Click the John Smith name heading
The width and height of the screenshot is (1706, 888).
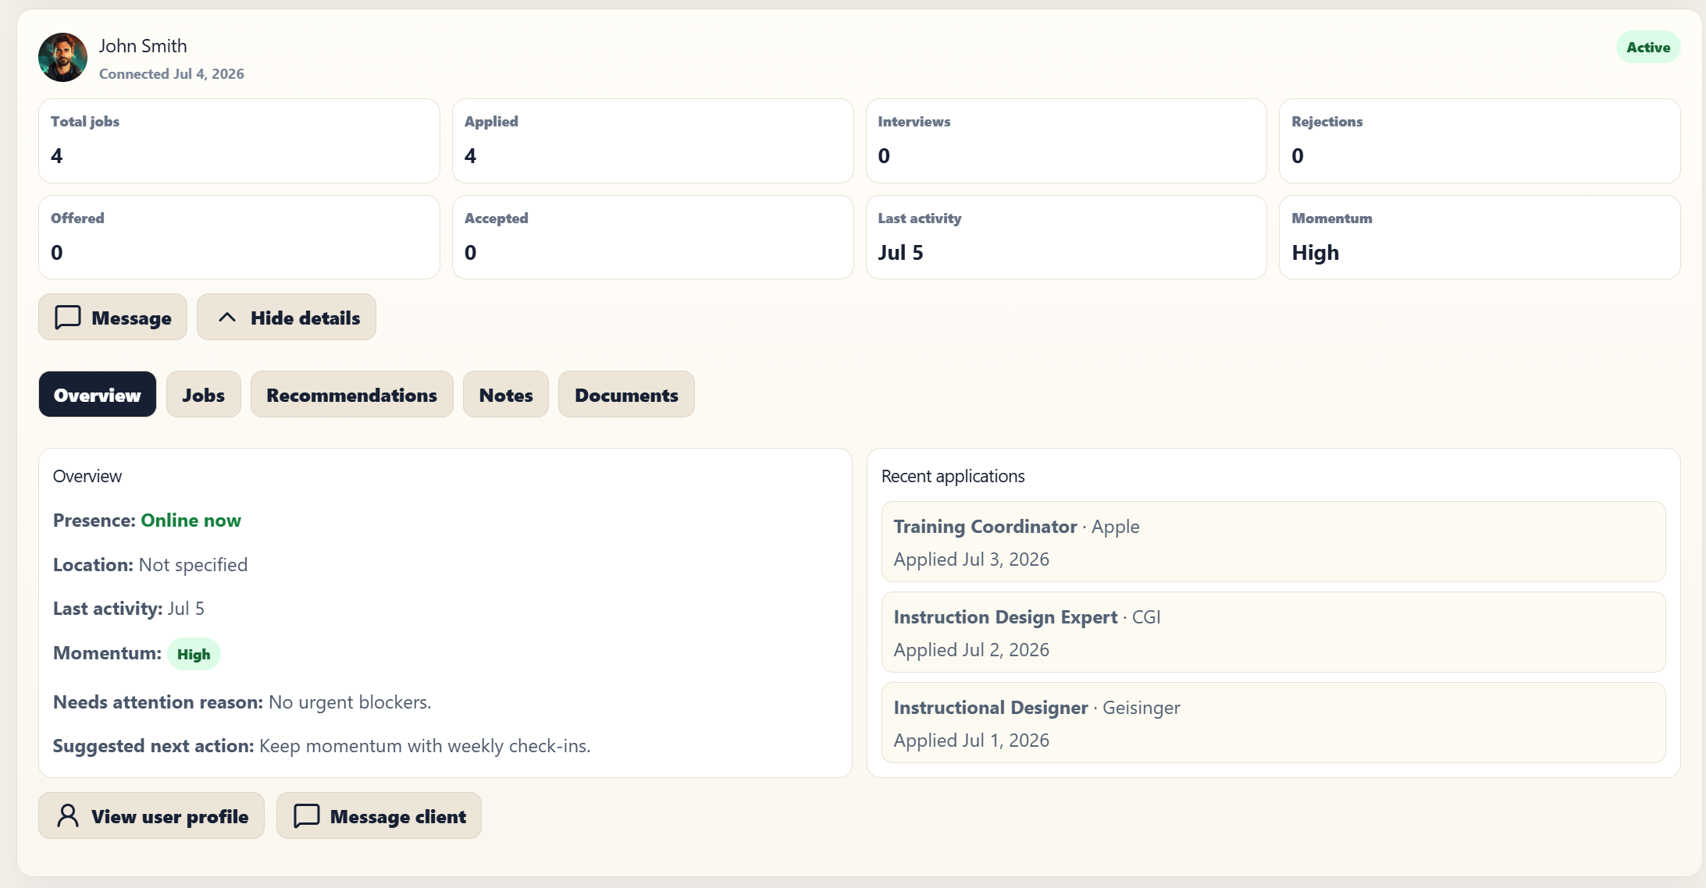click(143, 46)
